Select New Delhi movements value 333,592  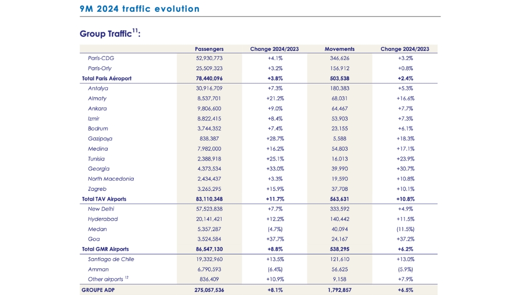click(x=339, y=209)
